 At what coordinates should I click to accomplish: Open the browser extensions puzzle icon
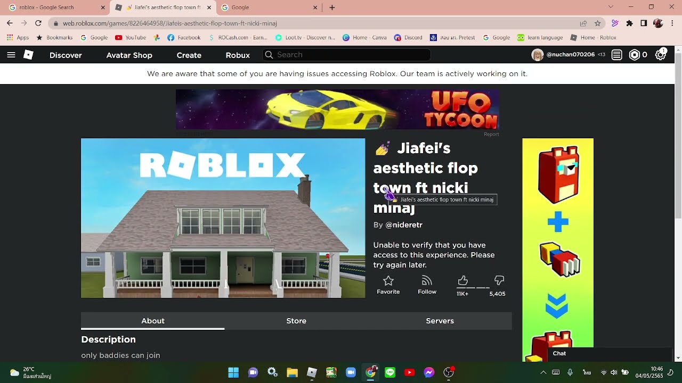pos(630,23)
